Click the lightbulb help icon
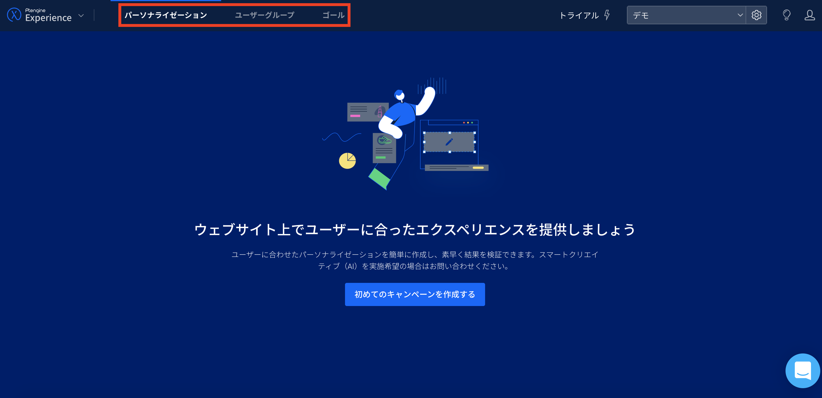 pos(787,15)
